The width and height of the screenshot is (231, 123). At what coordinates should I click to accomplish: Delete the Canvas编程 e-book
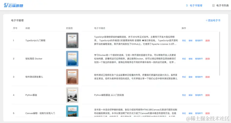coord(208,113)
